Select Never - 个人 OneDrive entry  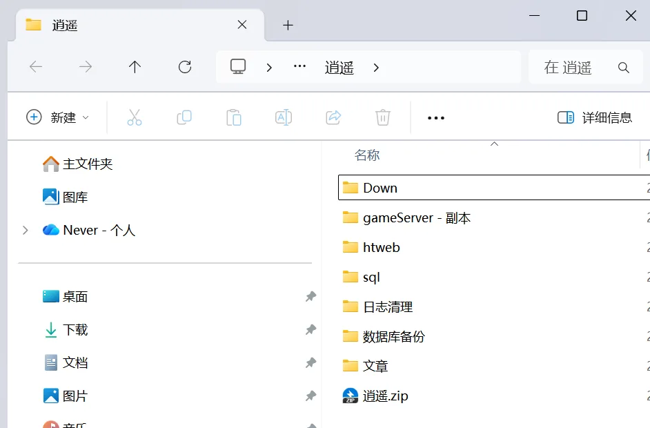click(89, 230)
